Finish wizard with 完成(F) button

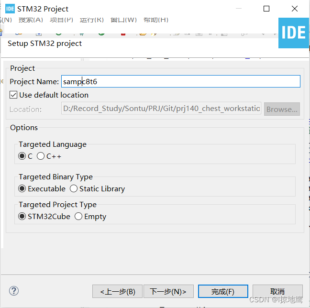pos(223,291)
